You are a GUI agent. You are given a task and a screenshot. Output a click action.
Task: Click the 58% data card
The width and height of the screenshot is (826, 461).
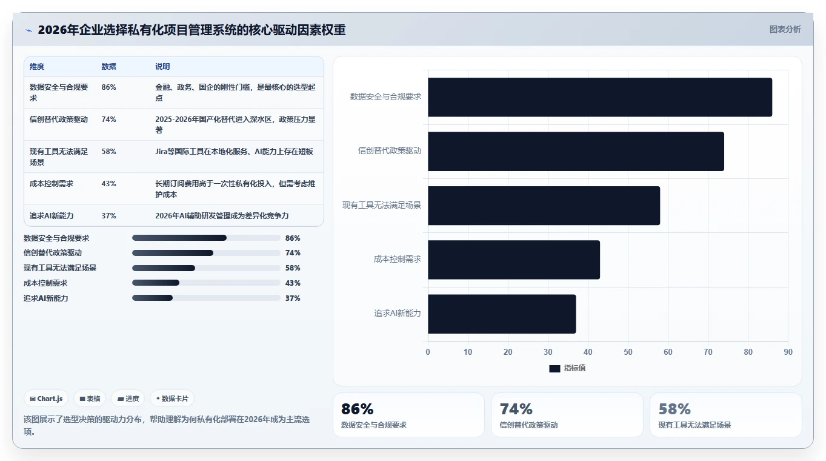725,415
